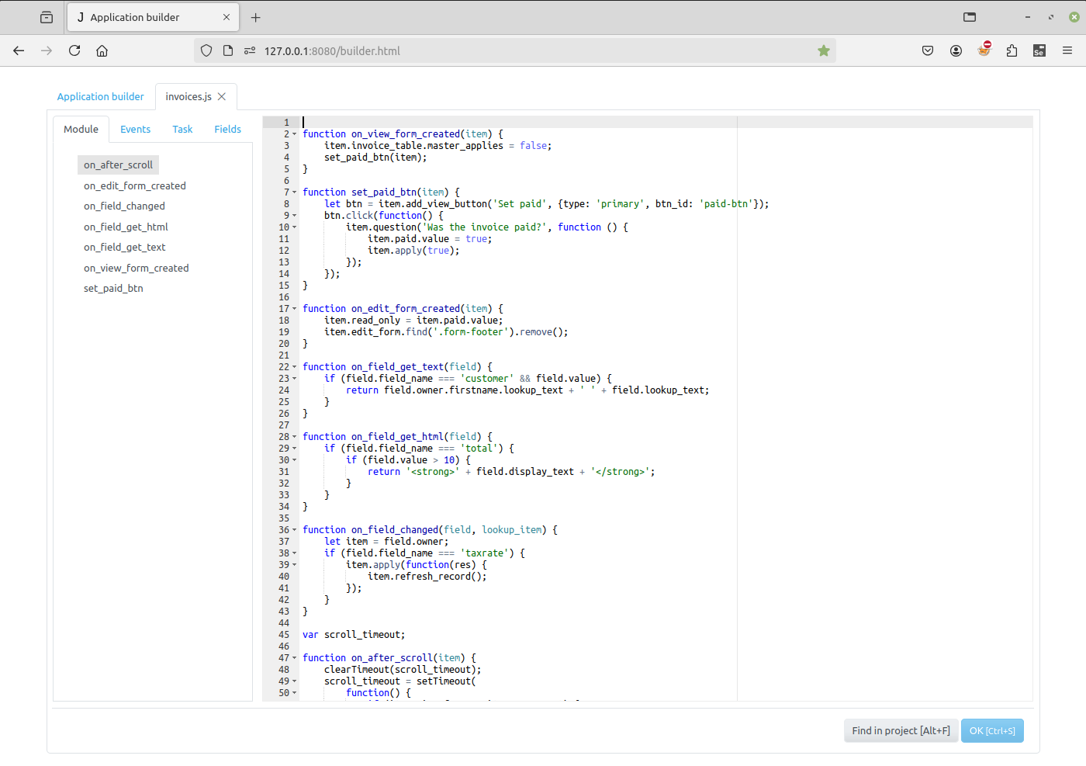The image size is (1086, 766).
Task: Collapse code fold at line 30
Action: (x=295, y=460)
